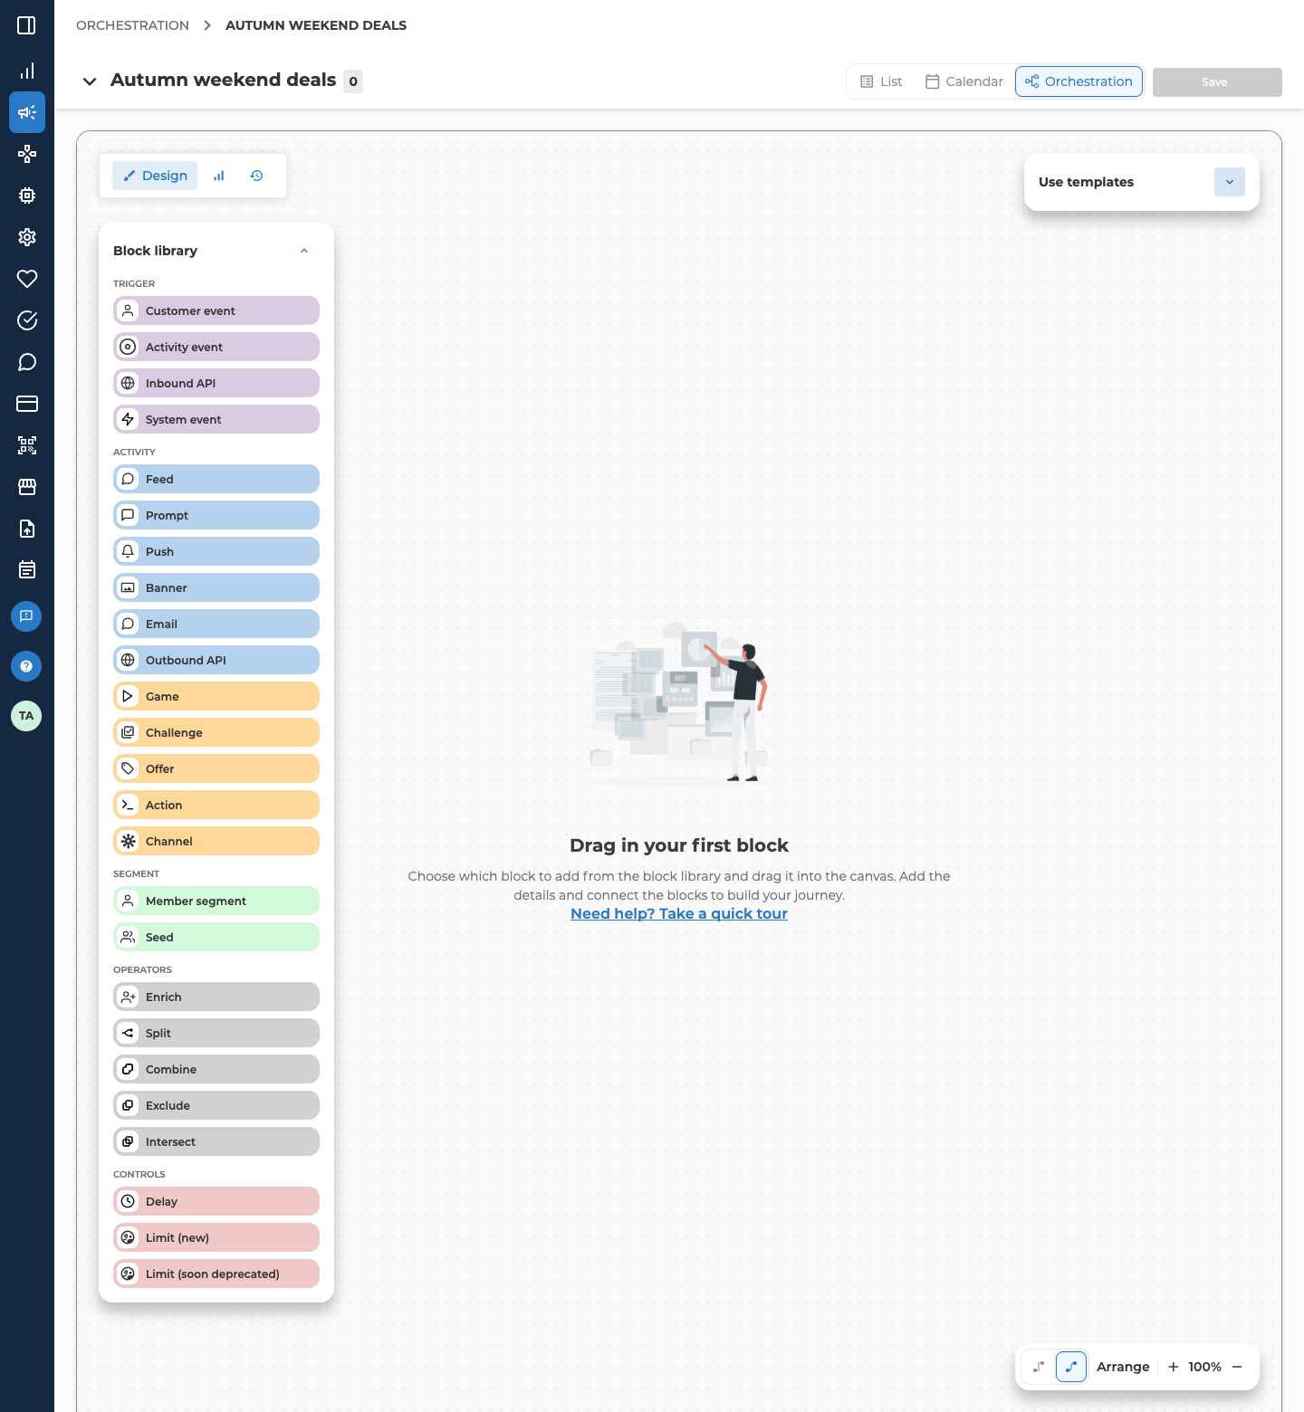
Task: Select the Feed activity block
Action: 216,479
